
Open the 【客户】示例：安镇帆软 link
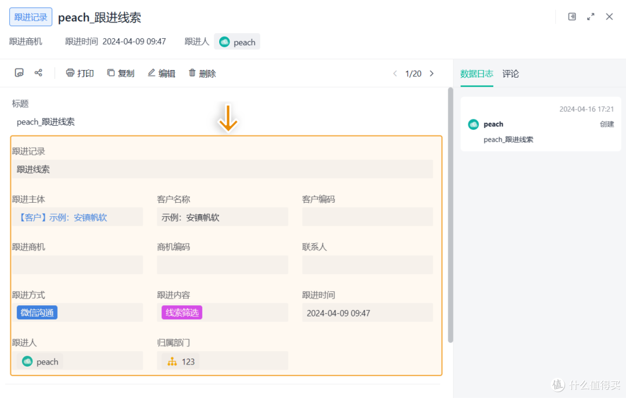pos(62,217)
